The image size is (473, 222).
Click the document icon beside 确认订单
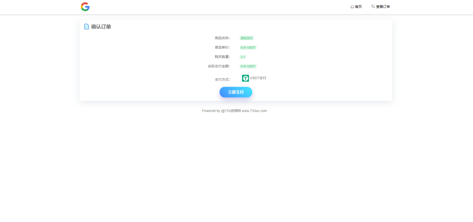click(x=87, y=27)
